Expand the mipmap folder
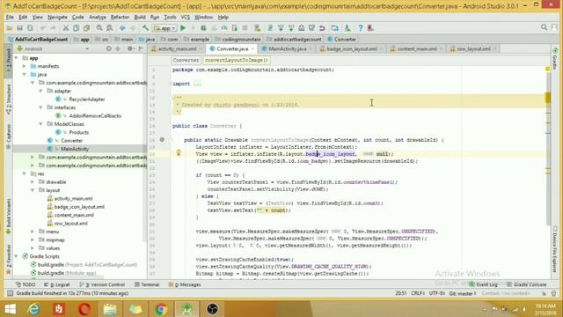The image size is (563, 317). tap(33, 240)
